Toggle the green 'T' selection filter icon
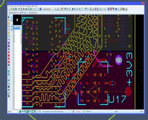The width and height of the screenshot is (148, 120). pyautogui.click(x=35, y=112)
